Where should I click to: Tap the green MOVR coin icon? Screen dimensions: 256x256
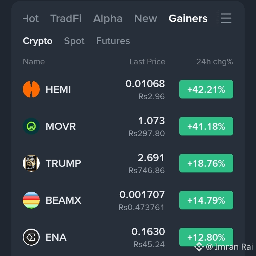31,126
